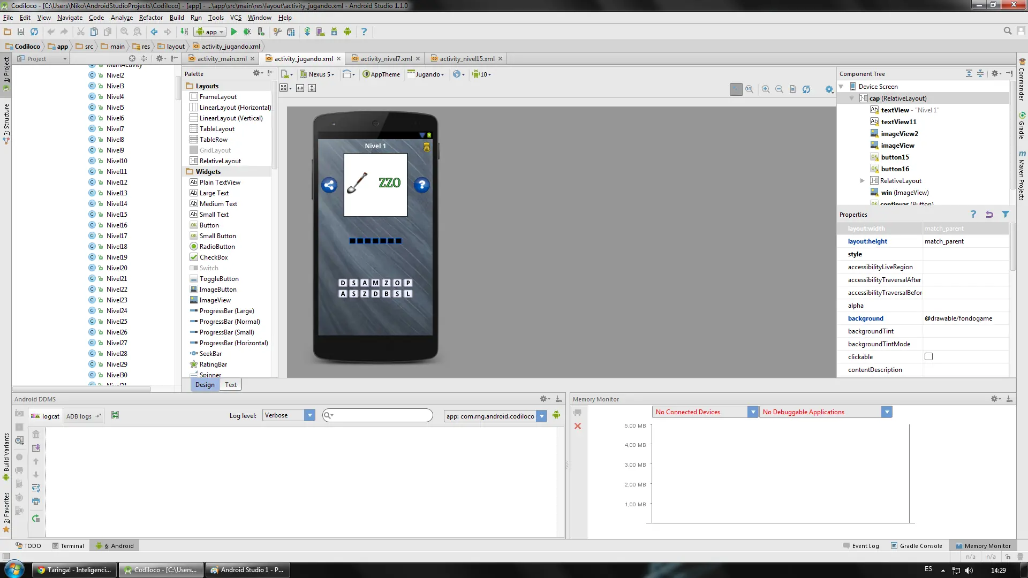Switch to the Text editor tab
The height and width of the screenshot is (578, 1028).
231,385
